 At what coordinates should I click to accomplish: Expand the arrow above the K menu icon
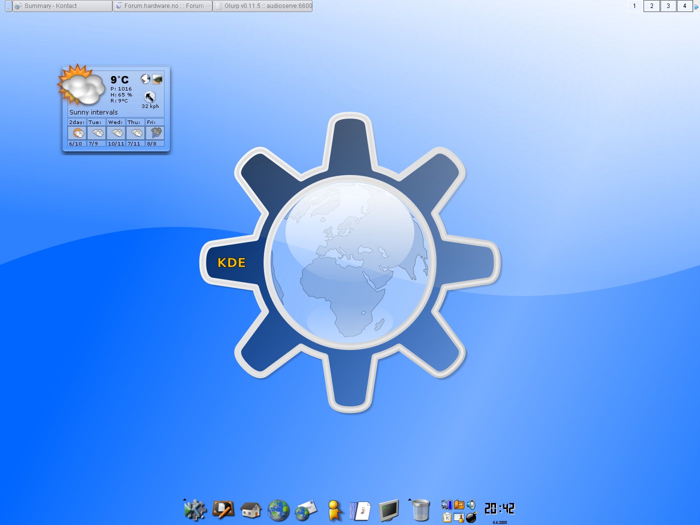(x=184, y=499)
